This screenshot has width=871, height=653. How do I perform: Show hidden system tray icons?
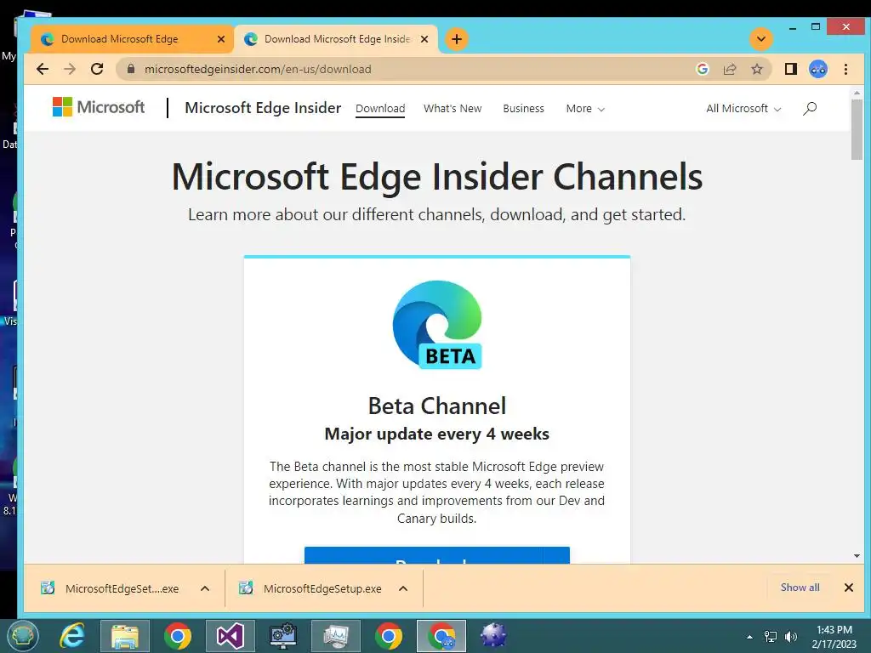pyautogui.click(x=750, y=637)
